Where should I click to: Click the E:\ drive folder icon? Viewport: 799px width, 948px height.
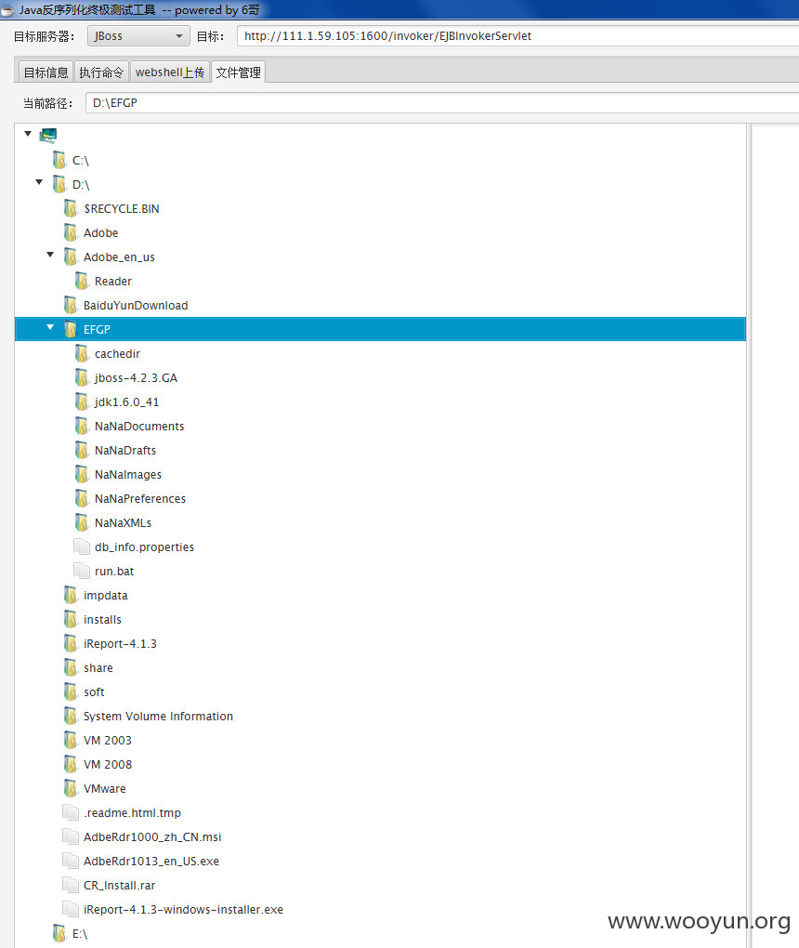click(59, 934)
